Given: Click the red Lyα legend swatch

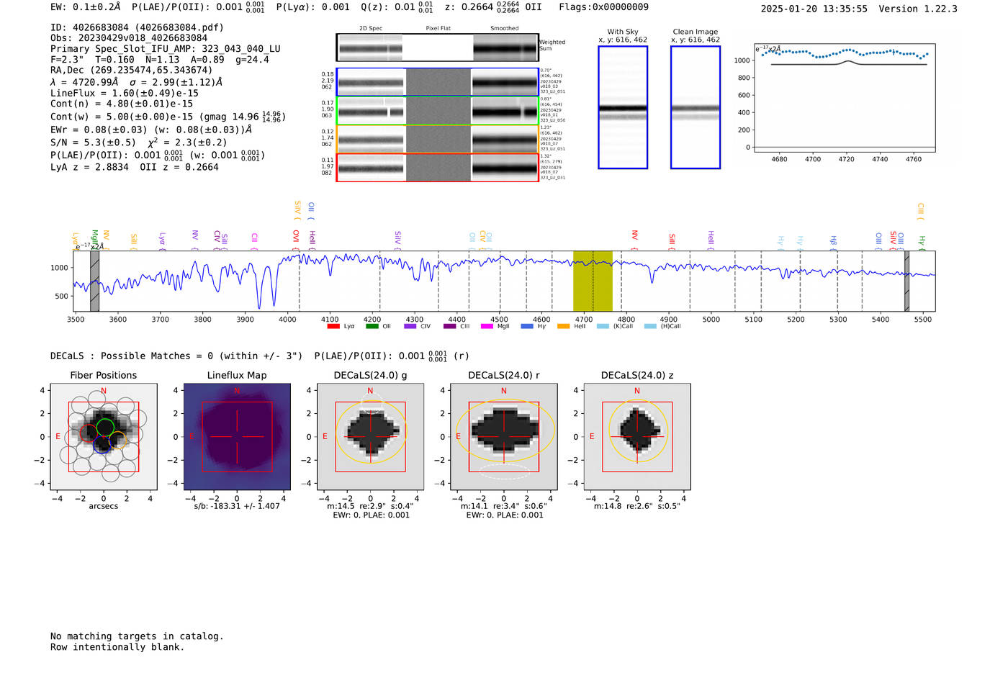Looking at the screenshot, I should coord(333,326).
